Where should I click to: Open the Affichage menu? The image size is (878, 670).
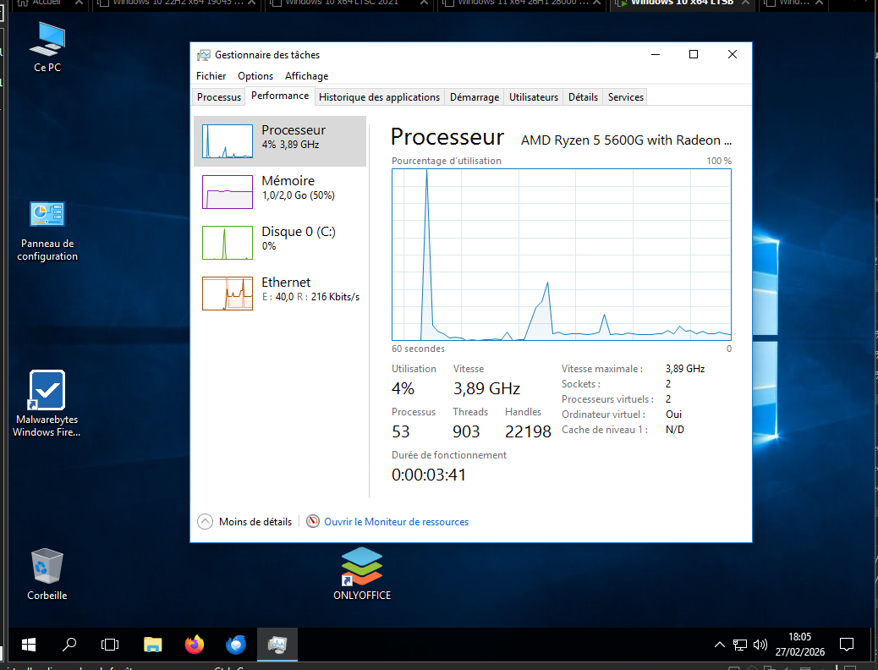click(306, 75)
